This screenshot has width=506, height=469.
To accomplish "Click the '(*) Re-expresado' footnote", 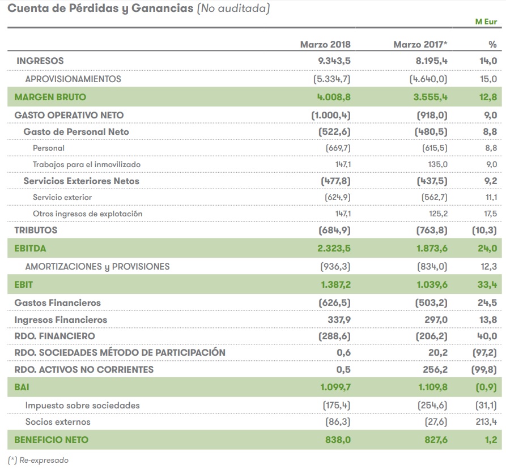I will coord(38,461).
